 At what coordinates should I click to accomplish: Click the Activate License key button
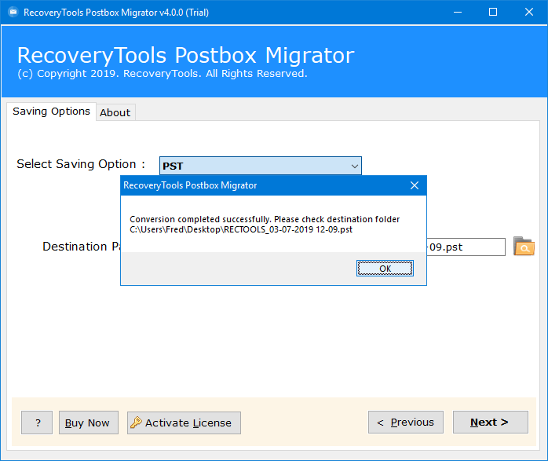pyautogui.click(x=184, y=423)
